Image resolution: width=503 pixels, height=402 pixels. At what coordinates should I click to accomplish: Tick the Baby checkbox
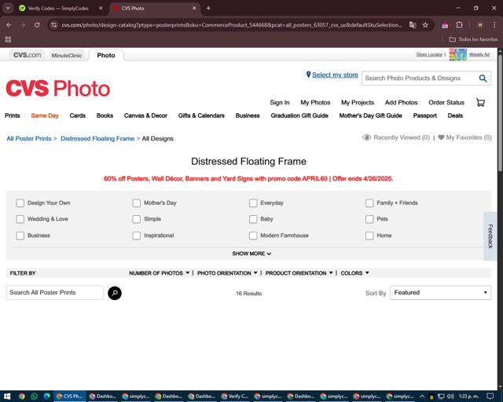click(253, 219)
